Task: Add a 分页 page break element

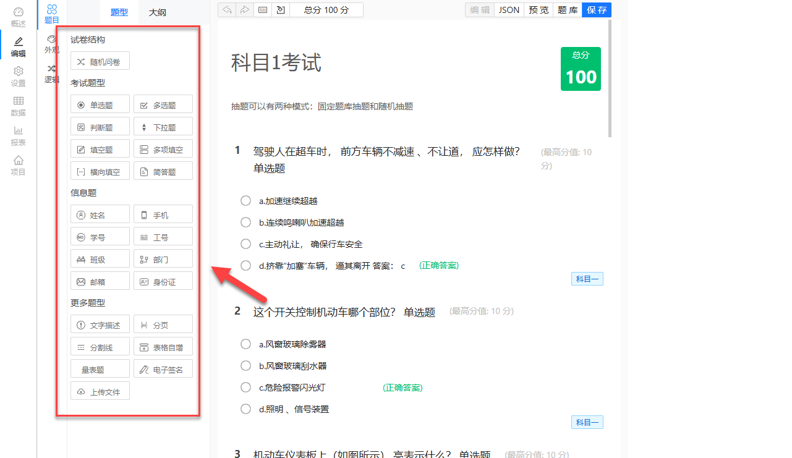Action: coord(163,324)
